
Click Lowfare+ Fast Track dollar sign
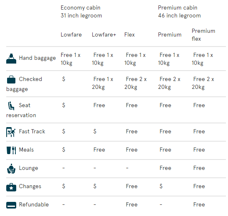tap(95, 131)
